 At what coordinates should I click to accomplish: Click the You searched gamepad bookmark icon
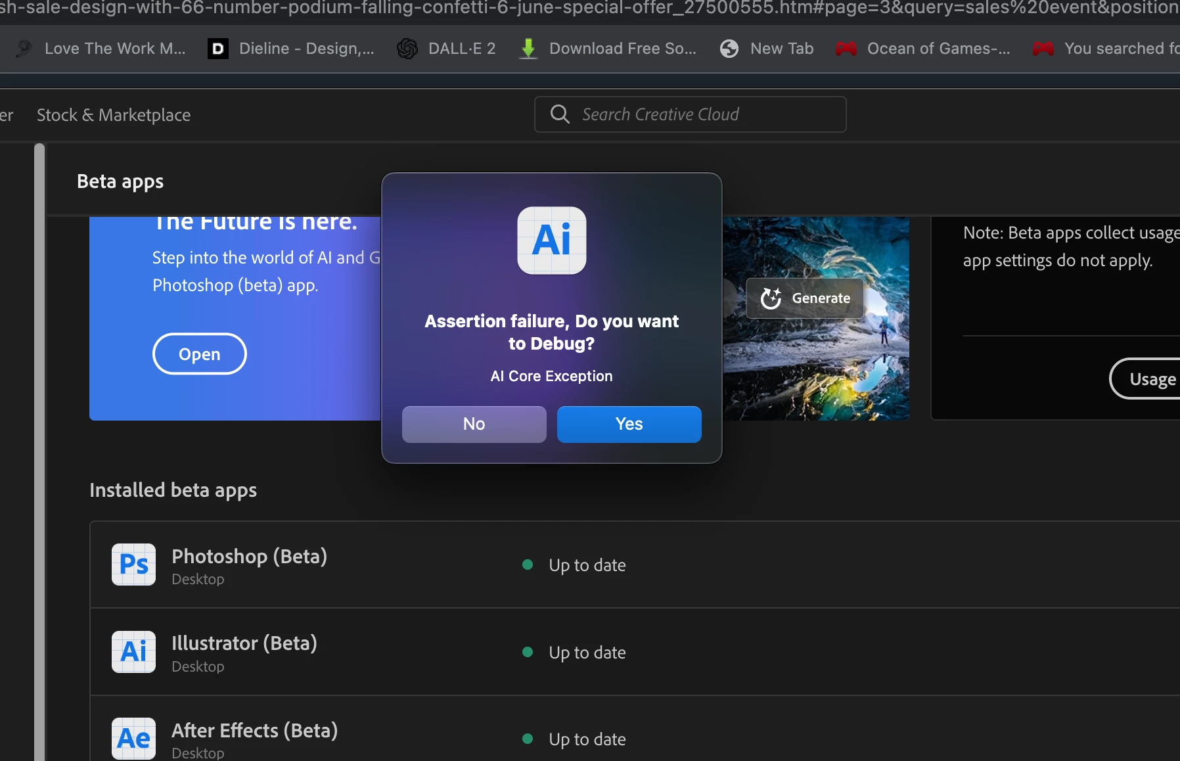(1043, 49)
